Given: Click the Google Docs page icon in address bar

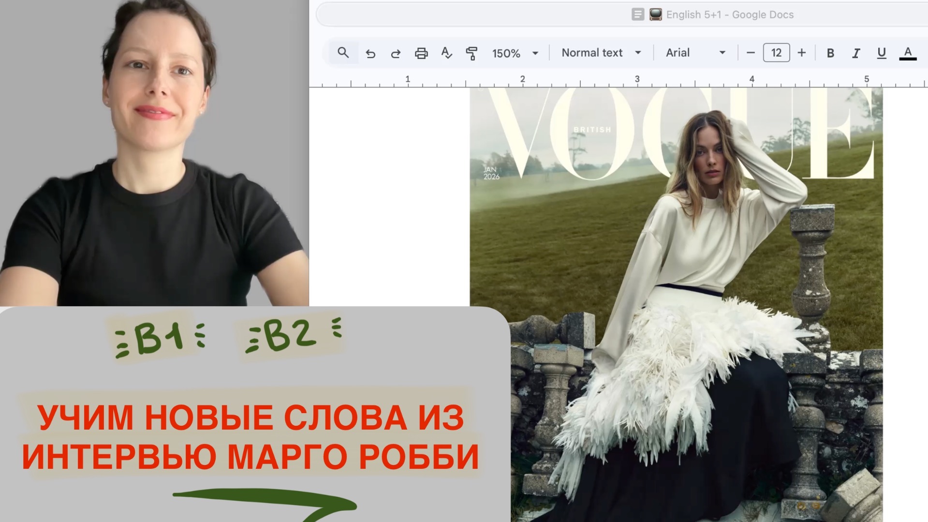Looking at the screenshot, I should tap(638, 15).
